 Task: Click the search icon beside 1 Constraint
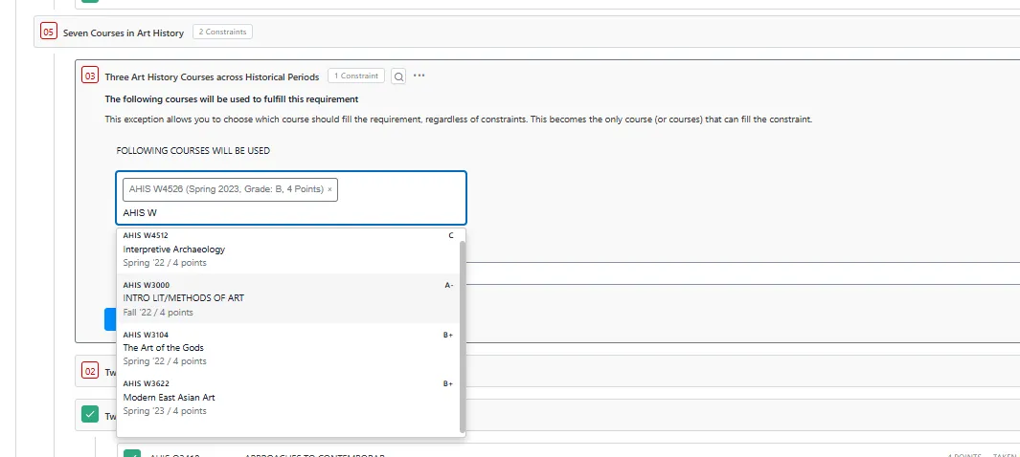[398, 76]
